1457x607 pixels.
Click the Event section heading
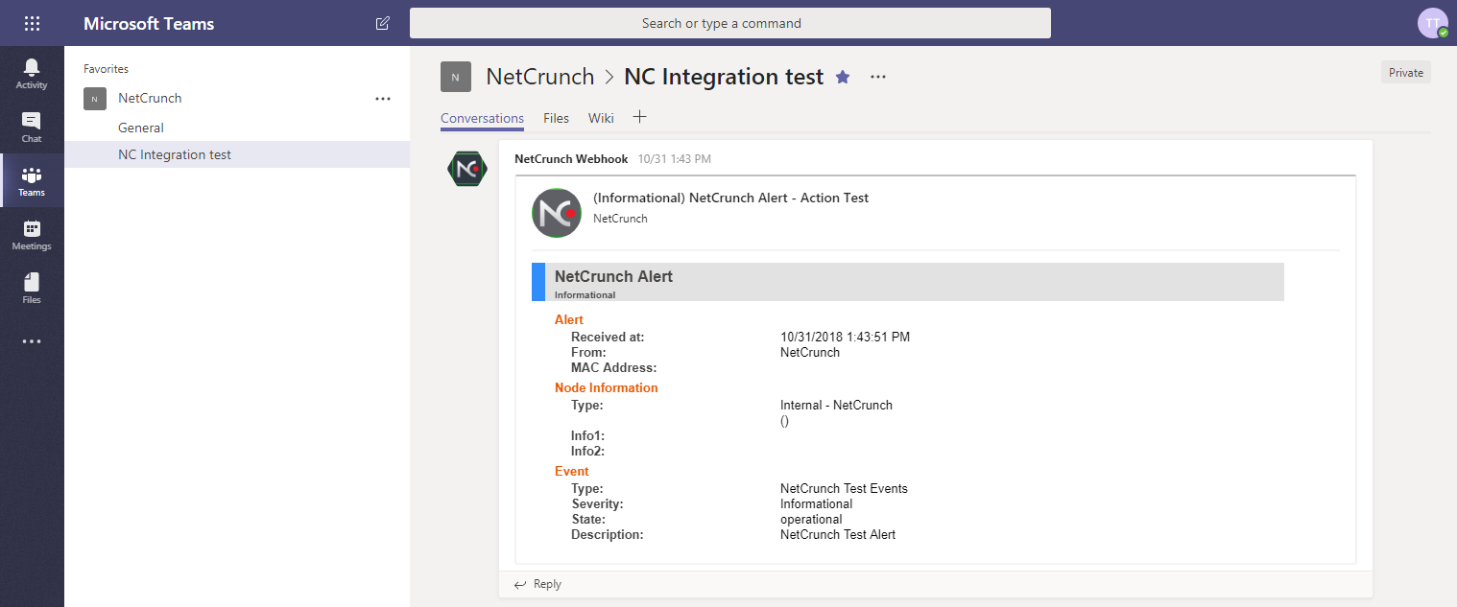pos(572,471)
